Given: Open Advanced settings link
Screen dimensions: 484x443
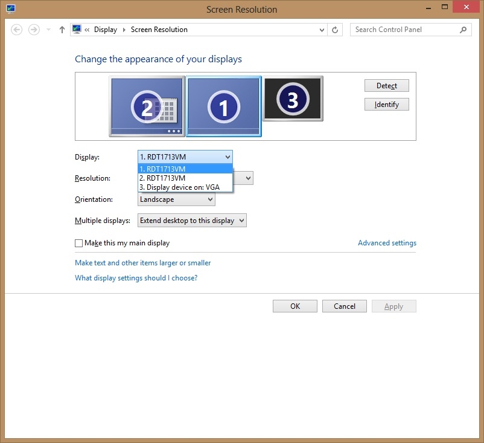Looking at the screenshot, I should pos(387,243).
